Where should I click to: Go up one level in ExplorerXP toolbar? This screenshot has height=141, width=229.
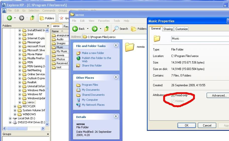(32, 18)
